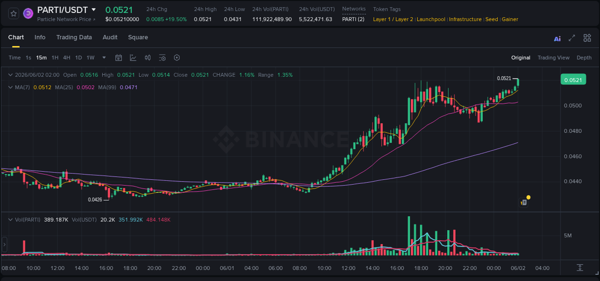Open the hexagon chart settings icon
The image size is (600, 281).
tap(177, 58)
